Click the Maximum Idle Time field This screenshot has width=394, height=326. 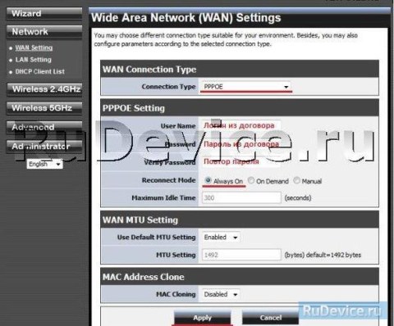point(241,197)
